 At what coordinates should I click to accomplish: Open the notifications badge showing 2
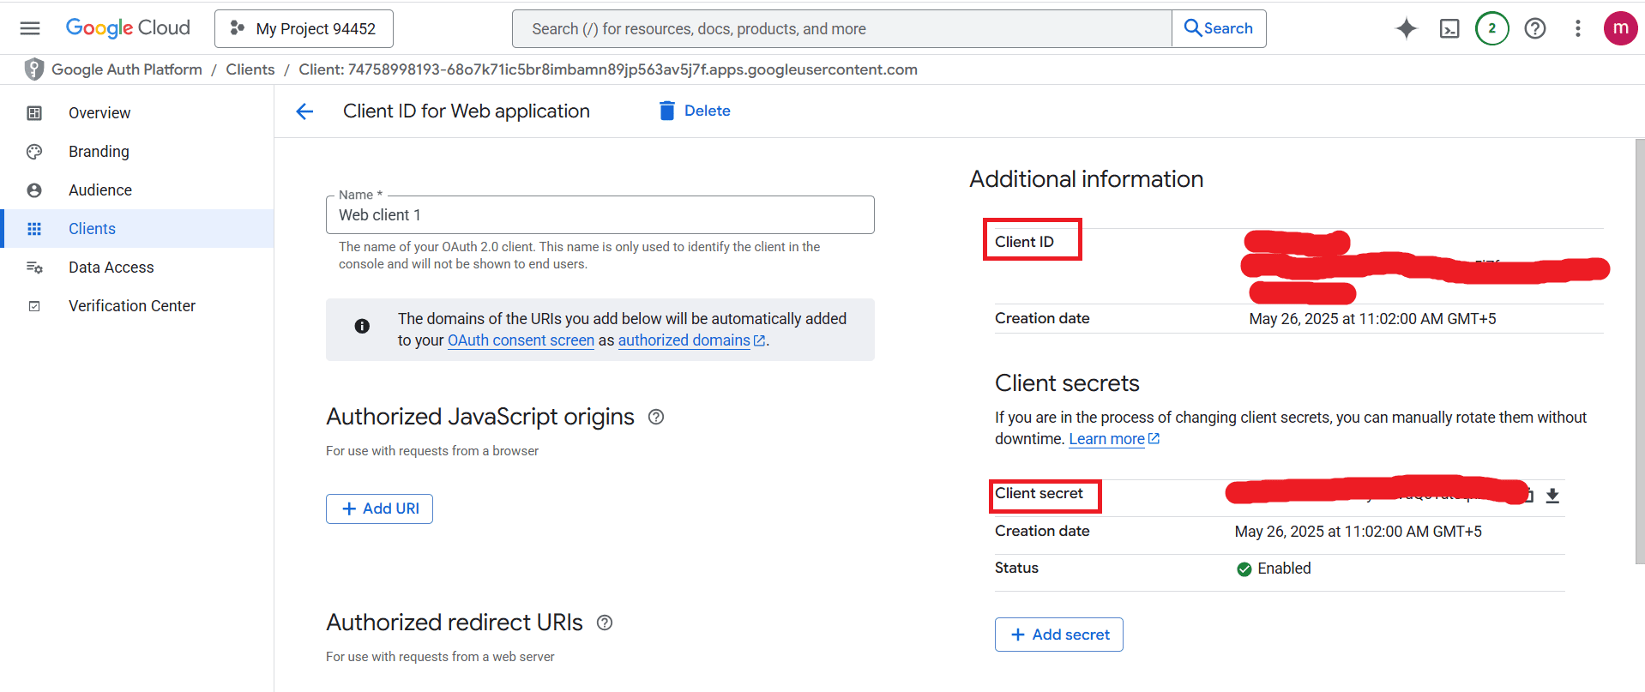(x=1491, y=28)
